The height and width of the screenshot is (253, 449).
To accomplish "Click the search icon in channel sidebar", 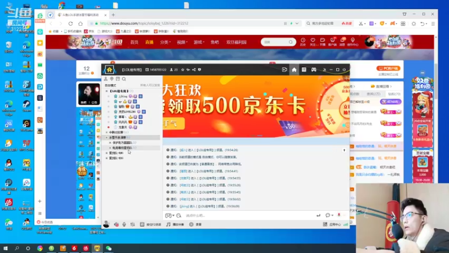I will pos(124,79).
